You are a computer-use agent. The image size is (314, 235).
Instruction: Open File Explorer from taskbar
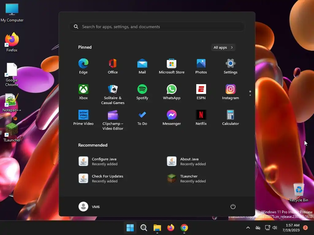[x=157, y=228]
